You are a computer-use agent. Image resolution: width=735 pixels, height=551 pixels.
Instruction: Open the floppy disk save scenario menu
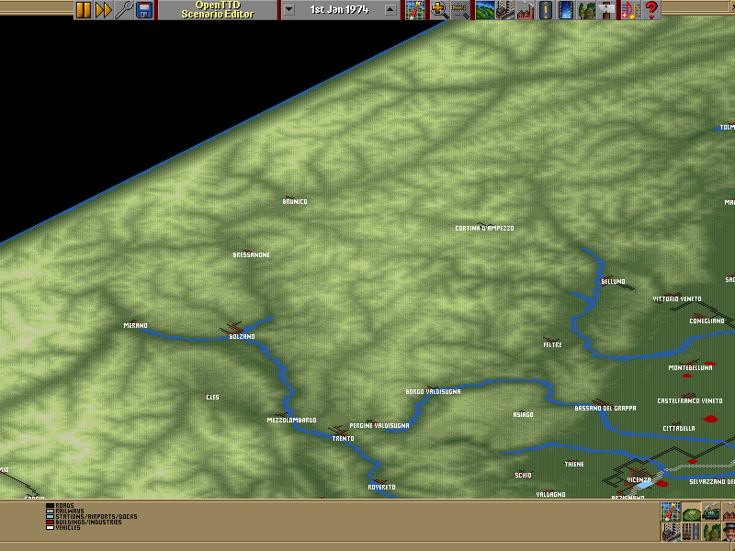pyautogui.click(x=144, y=10)
